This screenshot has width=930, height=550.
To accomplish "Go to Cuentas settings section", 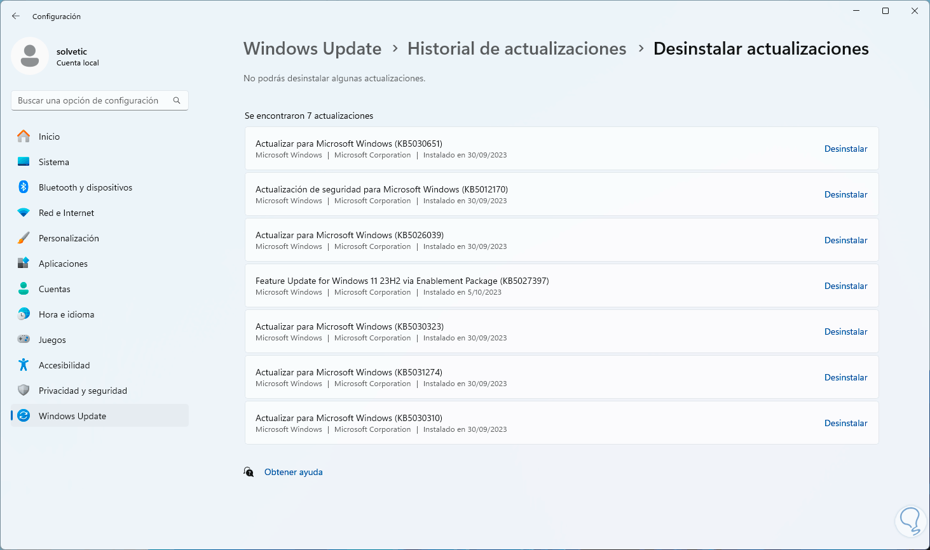I will pos(55,289).
